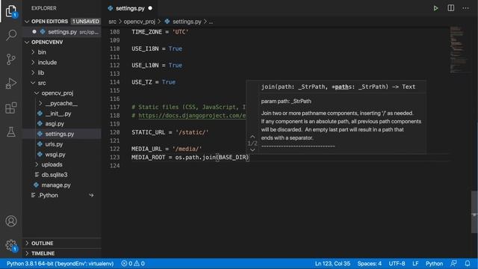478x269 pixels.
Task: Select settings.py in the explorer tree
Action: coord(61,134)
